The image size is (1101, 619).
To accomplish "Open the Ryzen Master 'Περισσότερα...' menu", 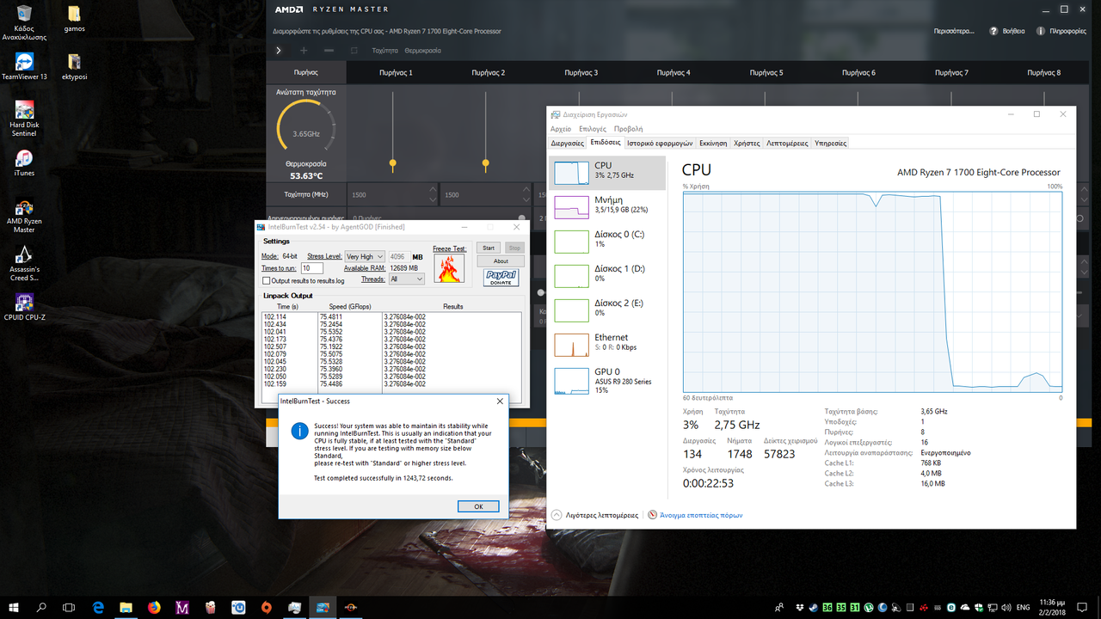I will pos(954,31).
